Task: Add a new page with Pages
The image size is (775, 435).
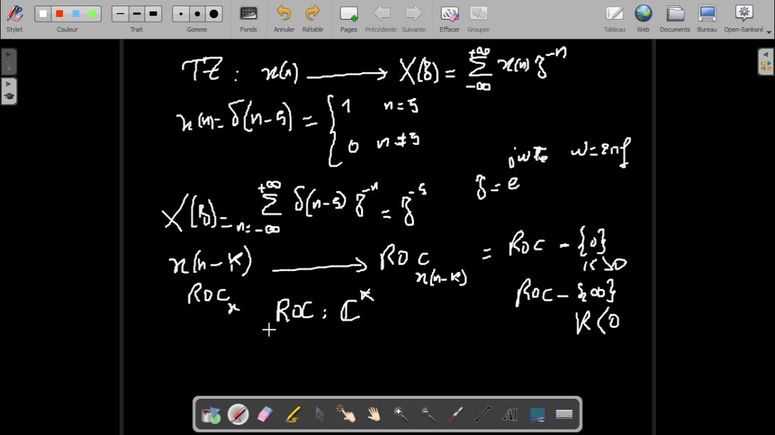Action: coord(349,18)
